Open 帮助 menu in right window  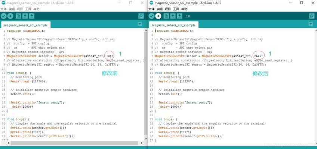tap(184, 9)
